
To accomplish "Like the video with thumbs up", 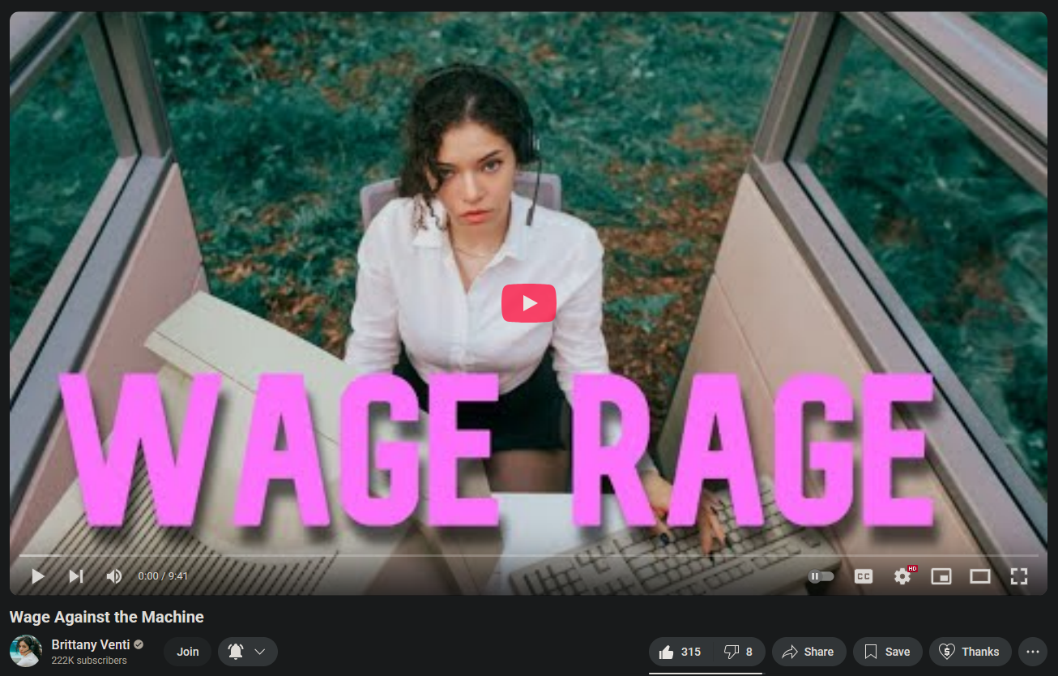I will pos(679,652).
